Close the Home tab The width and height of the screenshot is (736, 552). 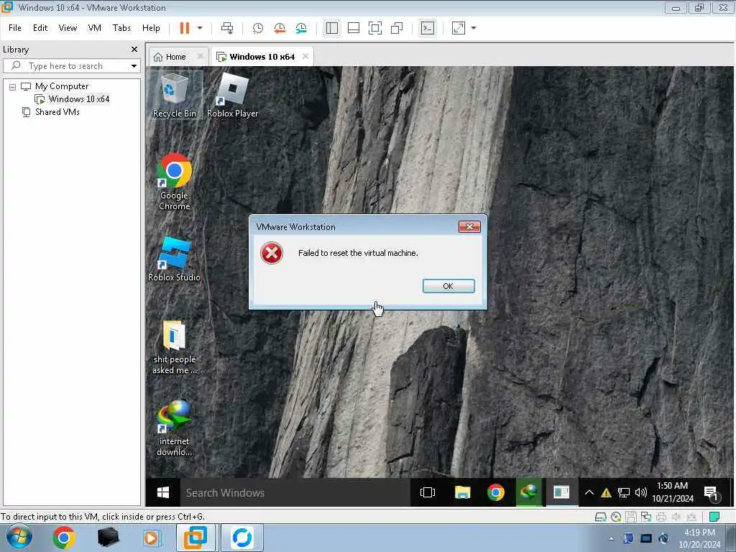click(x=201, y=56)
